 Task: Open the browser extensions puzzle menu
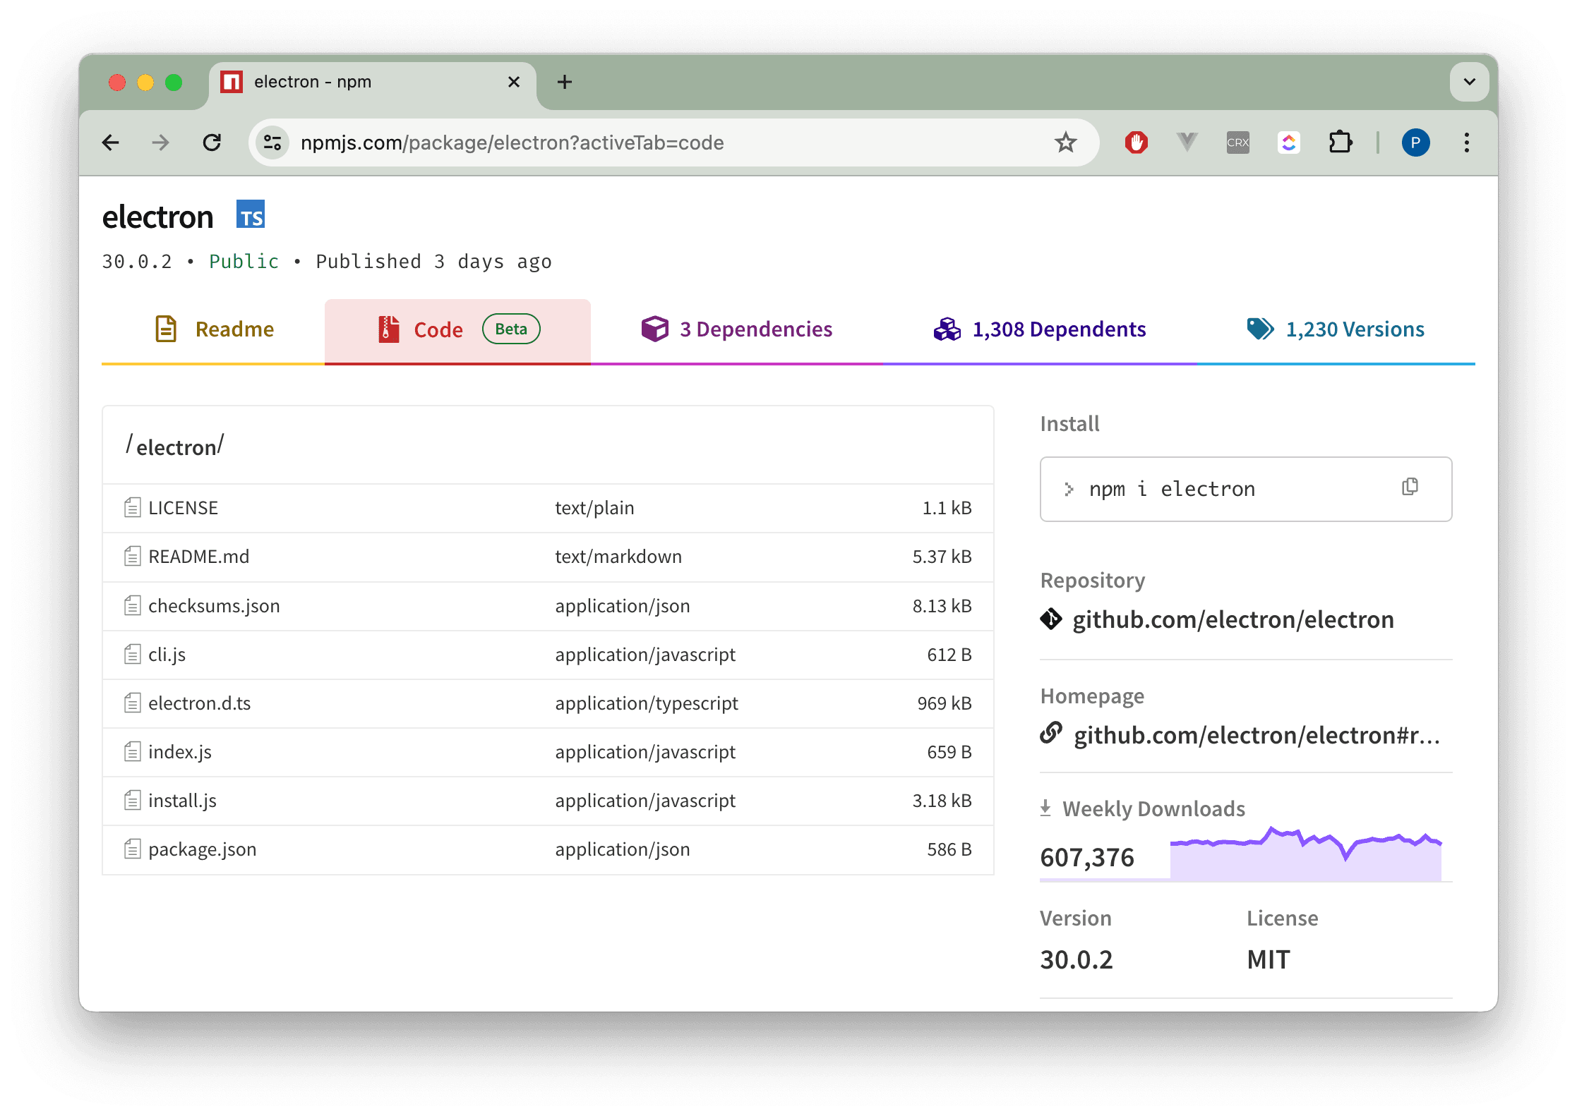pyautogui.click(x=1341, y=142)
